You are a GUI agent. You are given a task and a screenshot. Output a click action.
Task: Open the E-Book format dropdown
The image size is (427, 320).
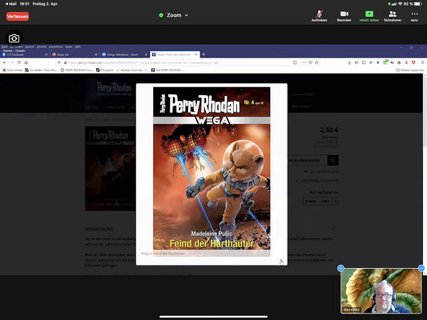point(320,202)
